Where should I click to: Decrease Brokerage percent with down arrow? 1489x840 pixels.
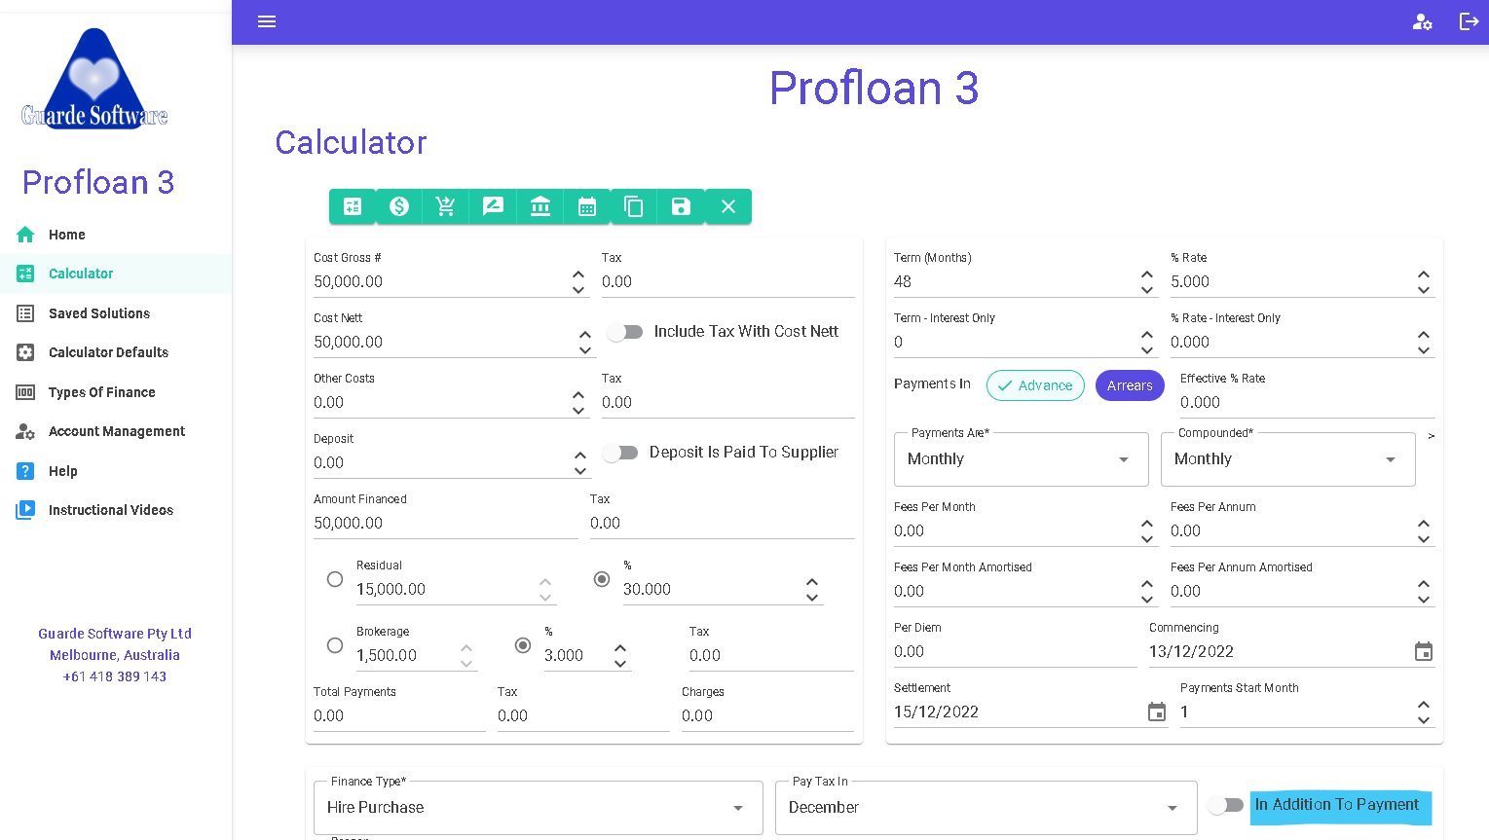tap(620, 664)
